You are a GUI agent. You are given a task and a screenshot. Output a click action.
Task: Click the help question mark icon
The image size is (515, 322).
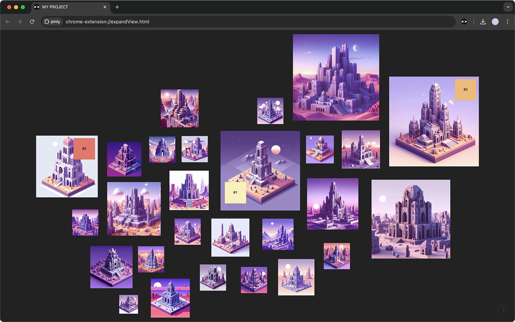pyautogui.click(x=503, y=310)
